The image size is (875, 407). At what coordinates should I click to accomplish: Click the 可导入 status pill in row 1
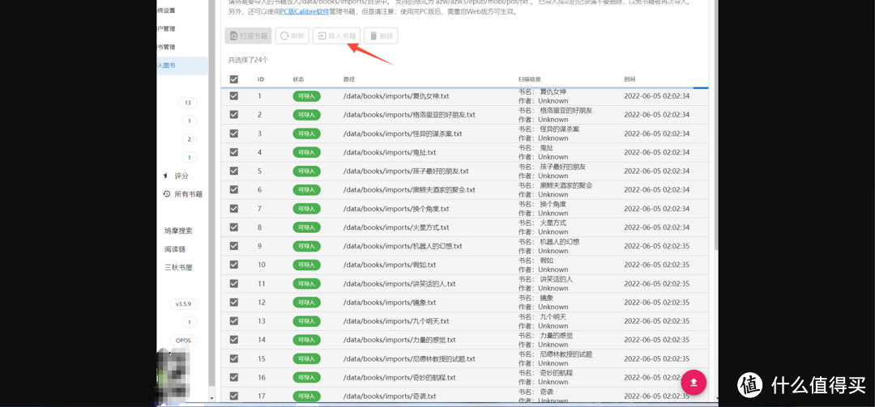(x=306, y=96)
